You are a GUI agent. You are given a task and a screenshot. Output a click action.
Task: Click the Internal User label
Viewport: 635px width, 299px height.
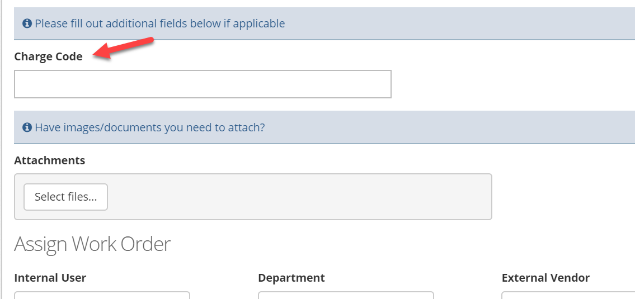(50, 278)
